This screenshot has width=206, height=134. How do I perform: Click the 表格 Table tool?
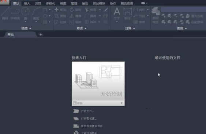coord(139,22)
